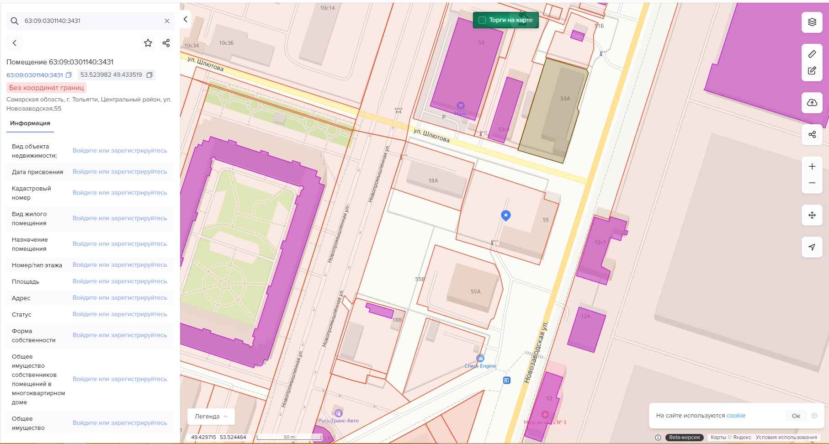Open the map layers panel

(x=812, y=22)
